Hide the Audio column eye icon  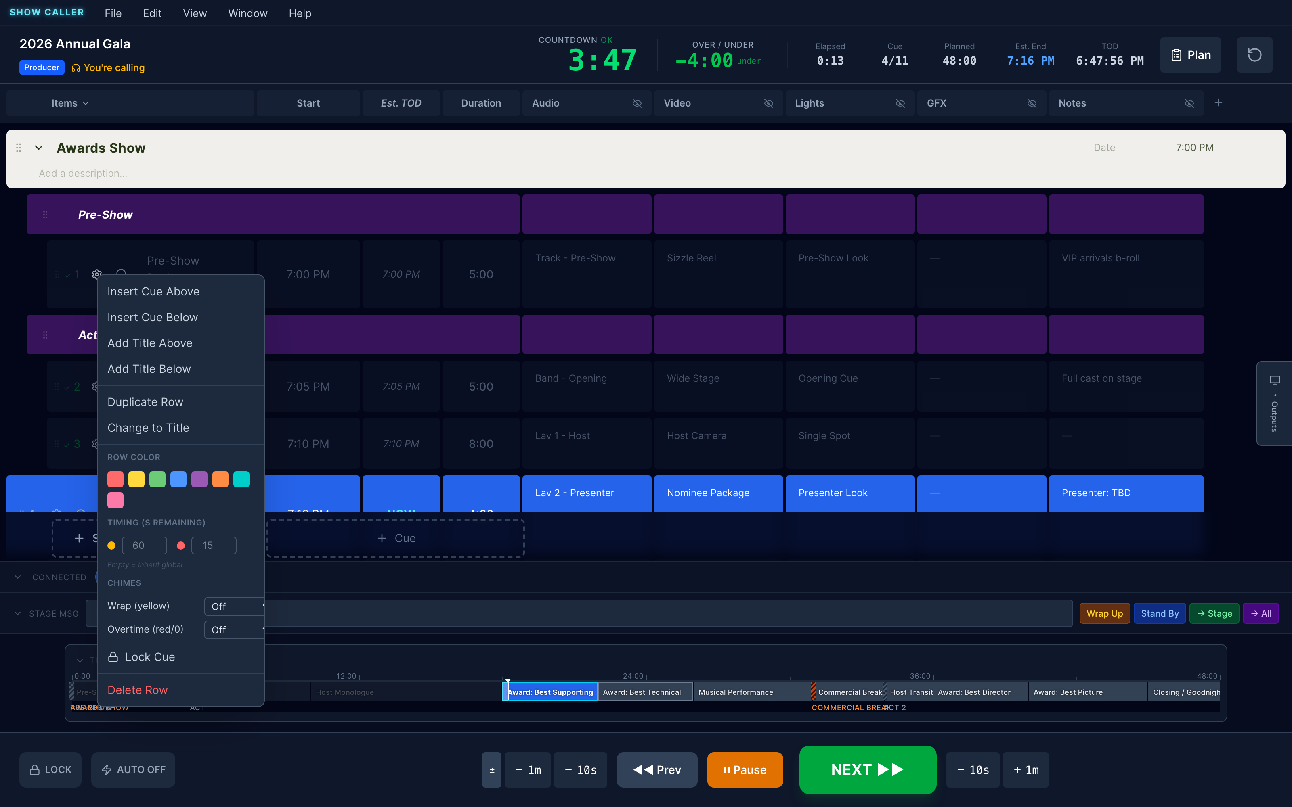coord(637,104)
